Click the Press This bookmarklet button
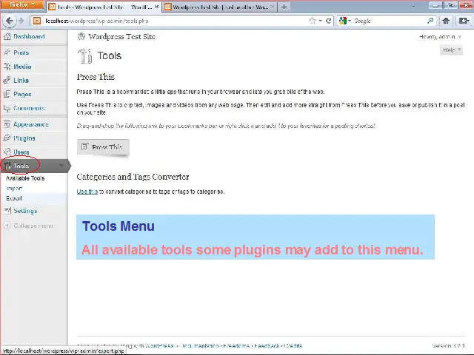This screenshot has height=355, width=474. [x=103, y=147]
